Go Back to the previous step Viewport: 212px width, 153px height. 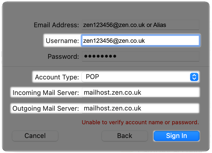124,136
